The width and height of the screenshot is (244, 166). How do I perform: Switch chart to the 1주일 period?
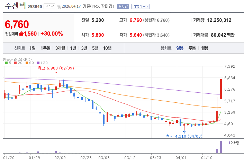coord(45,48)
